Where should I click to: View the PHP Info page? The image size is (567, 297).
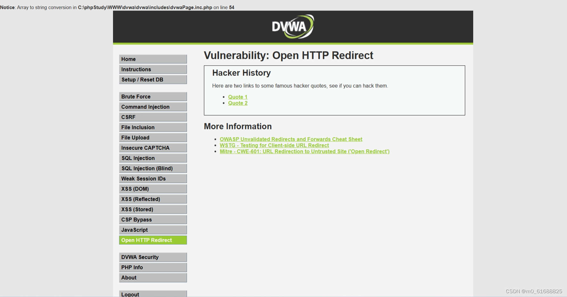pyautogui.click(x=153, y=267)
